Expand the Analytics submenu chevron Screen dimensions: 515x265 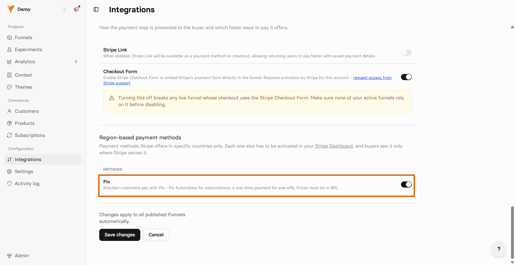(76, 62)
